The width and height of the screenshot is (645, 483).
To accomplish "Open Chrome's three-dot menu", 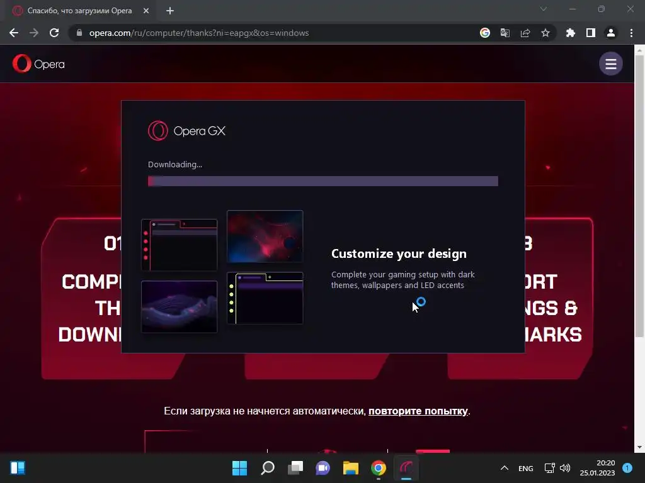I will [631, 33].
